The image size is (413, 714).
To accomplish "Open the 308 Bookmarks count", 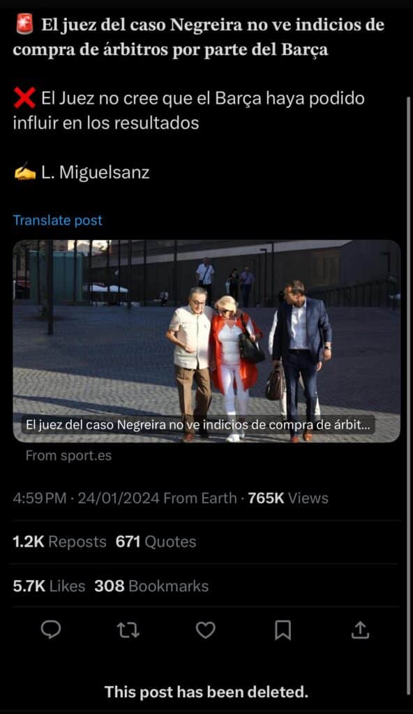I will (x=151, y=586).
